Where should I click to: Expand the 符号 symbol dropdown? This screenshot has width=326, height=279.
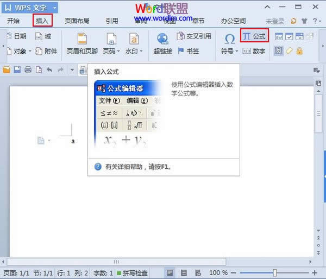(229, 52)
